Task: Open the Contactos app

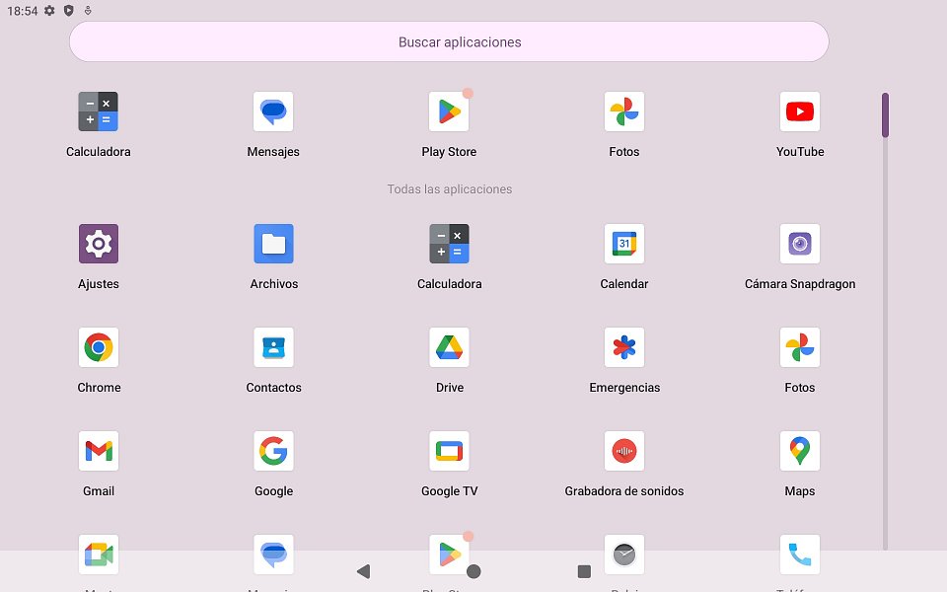Action: coord(273,347)
